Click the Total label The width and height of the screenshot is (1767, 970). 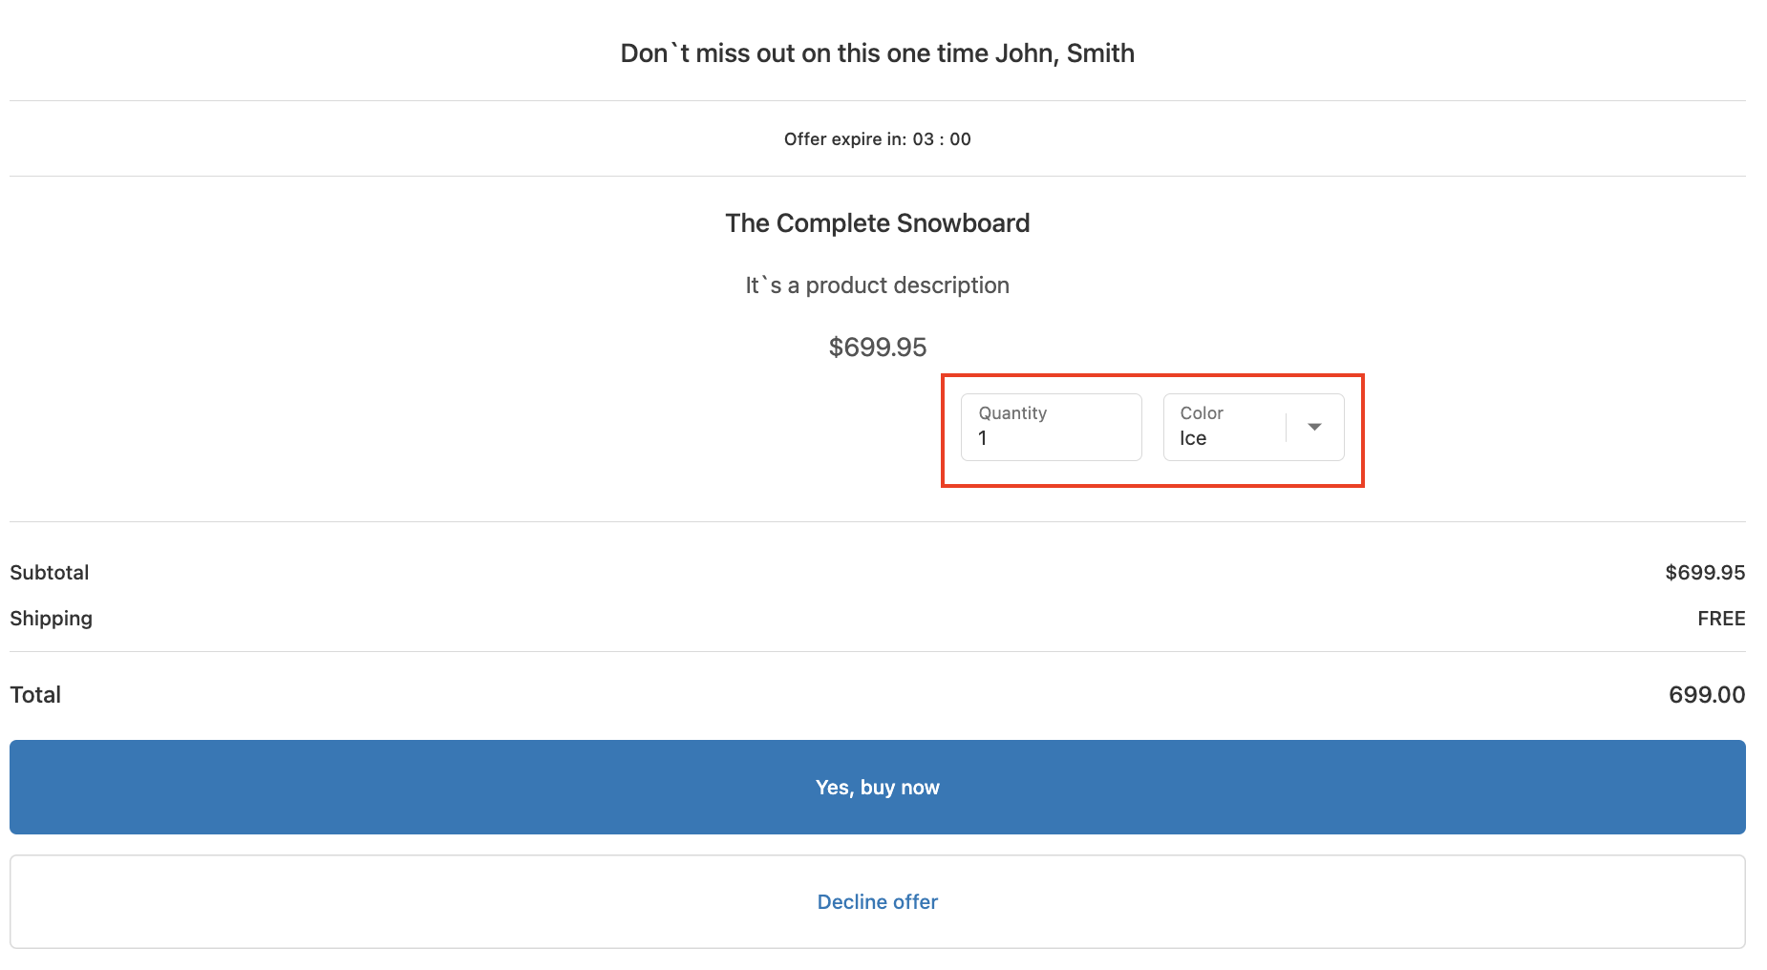(x=35, y=695)
